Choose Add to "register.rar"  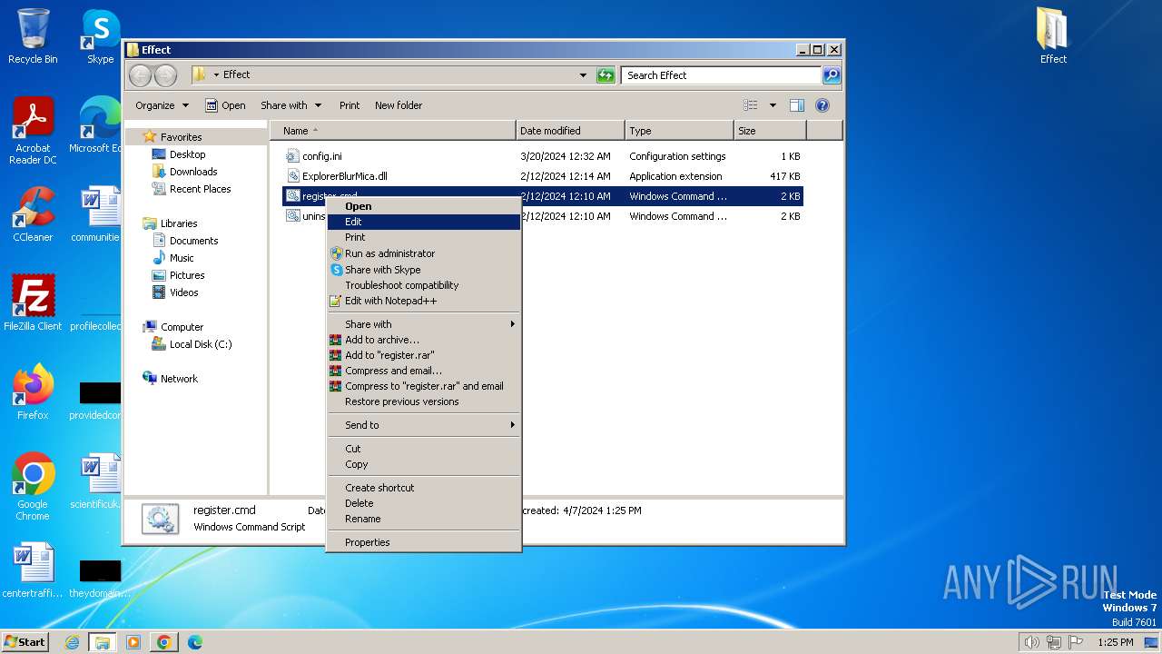click(x=424, y=355)
